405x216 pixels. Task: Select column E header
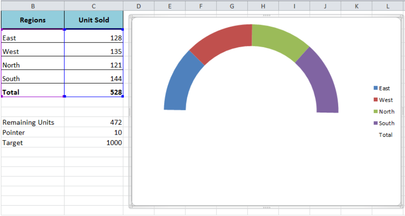pyautogui.click(x=170, y=6)
